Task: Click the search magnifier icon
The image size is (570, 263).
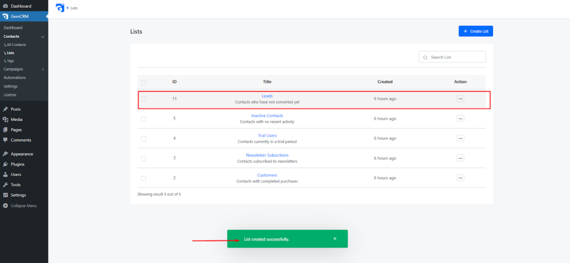Action: click(425, 57)
